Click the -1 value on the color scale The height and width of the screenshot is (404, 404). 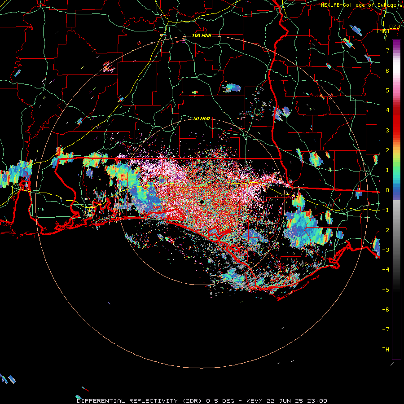pyautogui.click(x=386, y=210)
